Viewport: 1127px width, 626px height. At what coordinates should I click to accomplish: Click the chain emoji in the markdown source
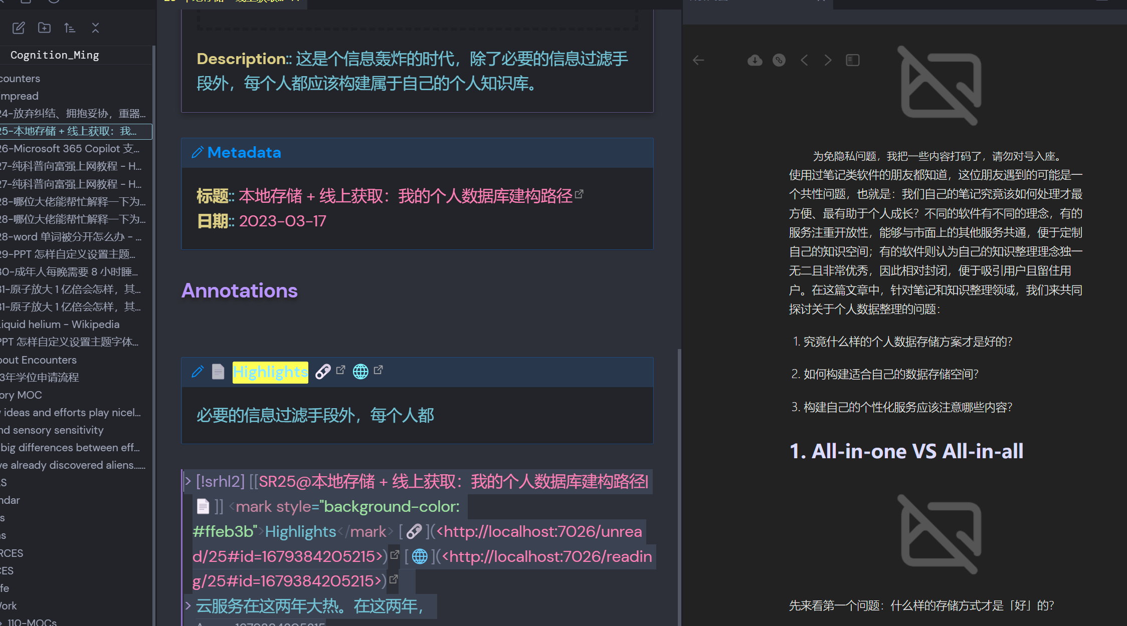point(414,531)
